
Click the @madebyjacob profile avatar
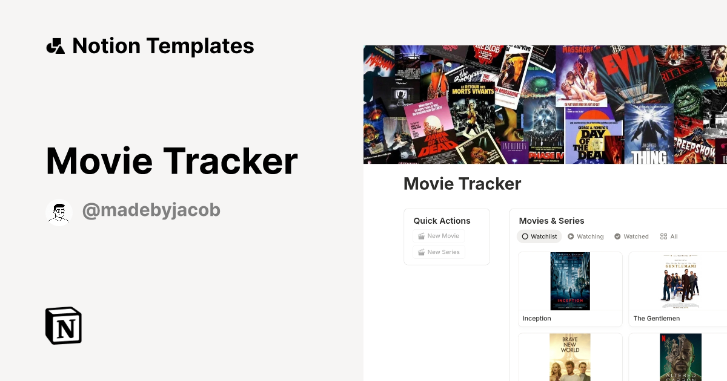[x=59, y=210]
